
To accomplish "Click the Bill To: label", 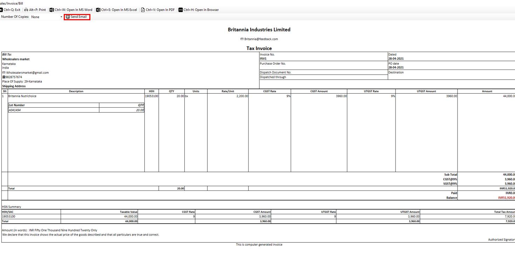I will pos(7,55).
